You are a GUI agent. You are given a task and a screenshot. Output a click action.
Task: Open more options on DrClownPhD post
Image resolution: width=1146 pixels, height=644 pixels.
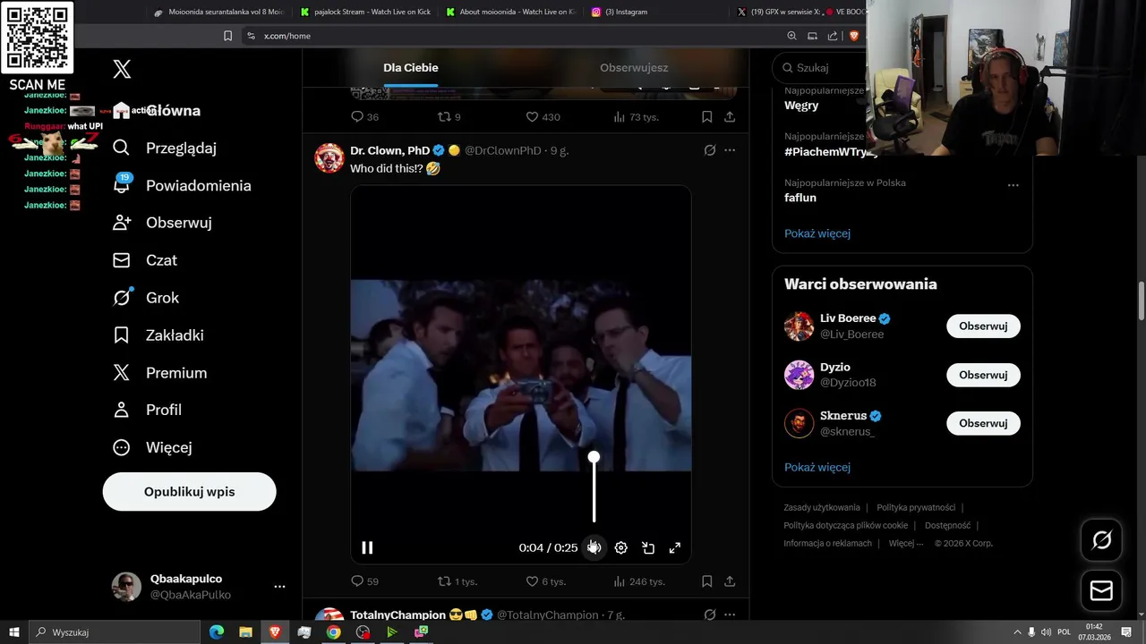pos(730,150)
